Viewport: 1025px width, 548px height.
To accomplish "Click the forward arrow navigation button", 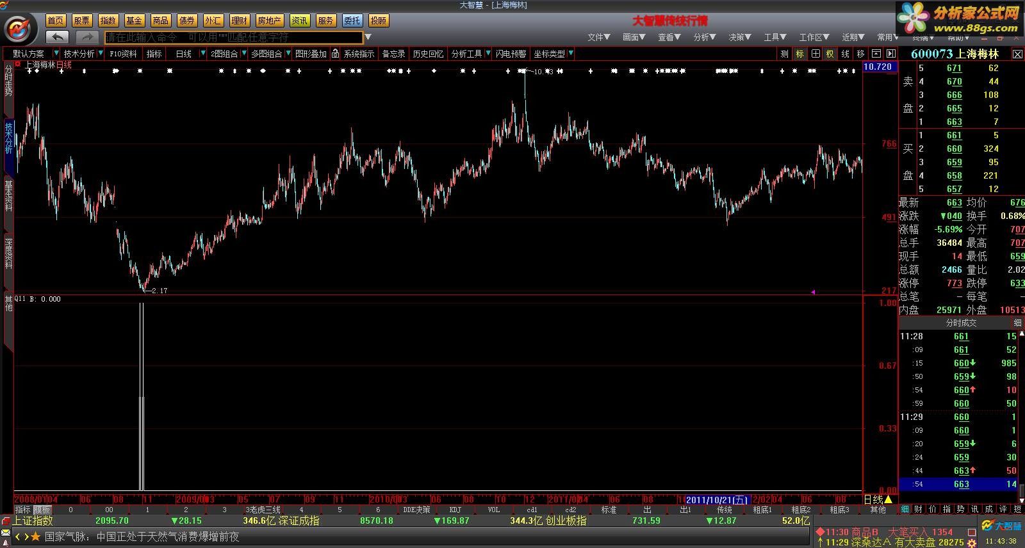I will [87, 37].
